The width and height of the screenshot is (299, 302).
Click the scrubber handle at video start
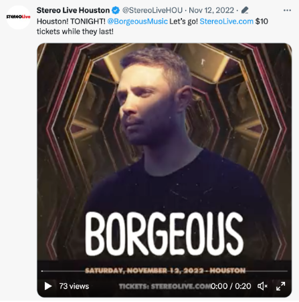[42, 271]
